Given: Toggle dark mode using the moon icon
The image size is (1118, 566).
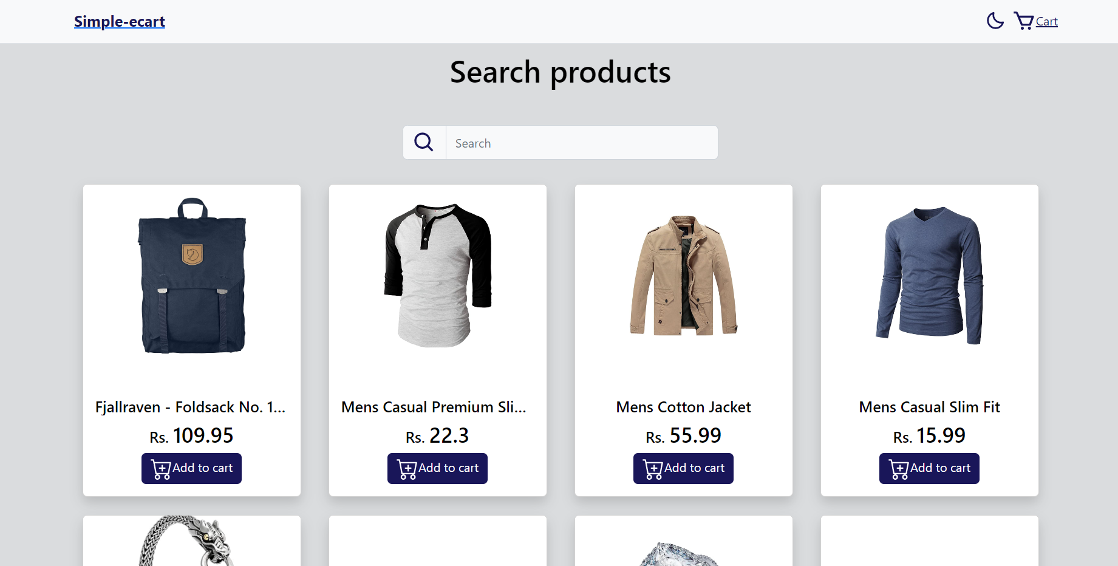Looking at the screenshot, I should pyautogui.click(x=995, y=20).
